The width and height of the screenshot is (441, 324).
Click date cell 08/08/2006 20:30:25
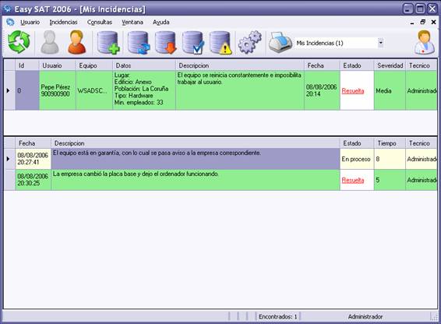34,180
